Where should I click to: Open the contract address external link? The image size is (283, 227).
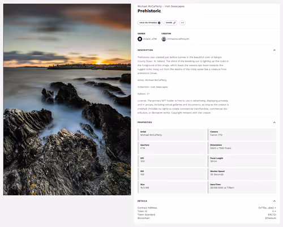point(267,208)
